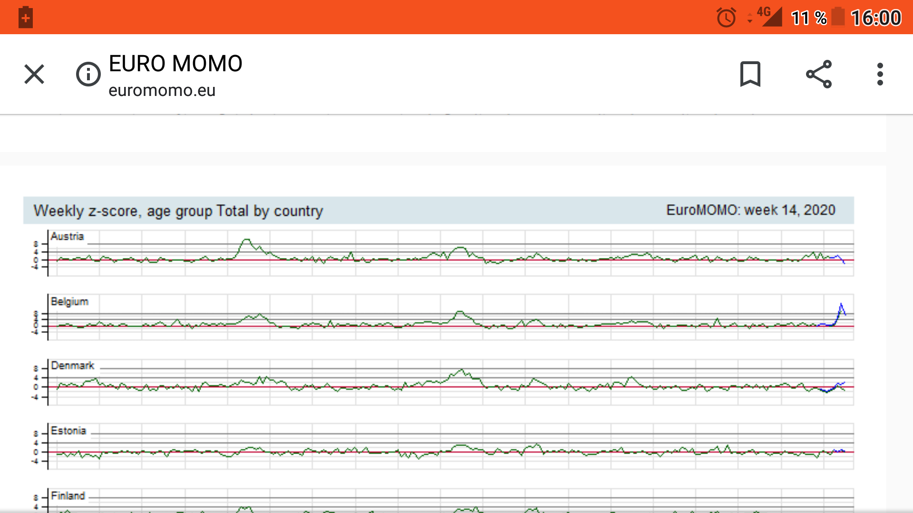Tap the Denmark z-score chart
Image resolution: width=913 pixels, height=513 pixels.
tap(451, 382)
